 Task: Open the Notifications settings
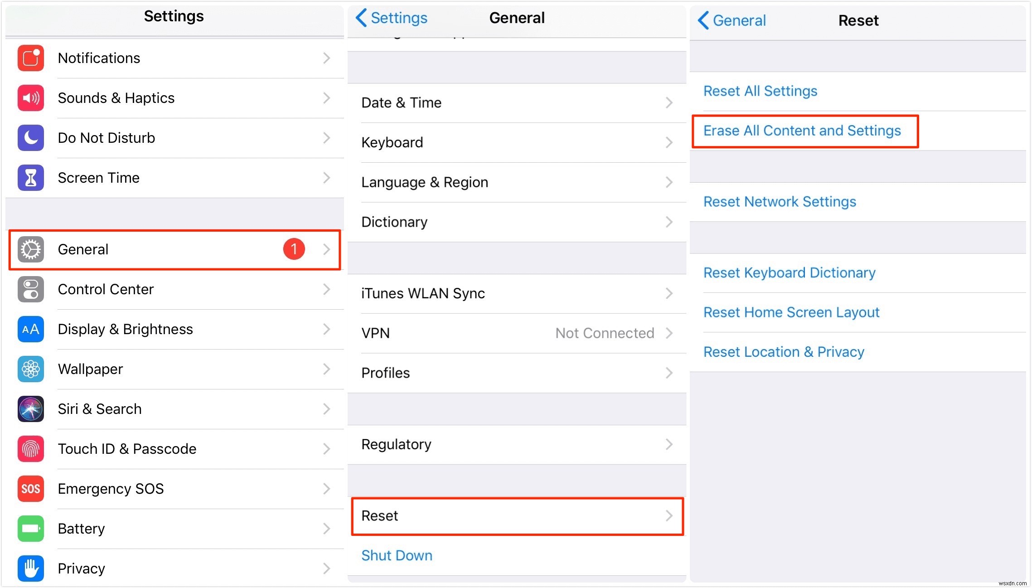174,58
